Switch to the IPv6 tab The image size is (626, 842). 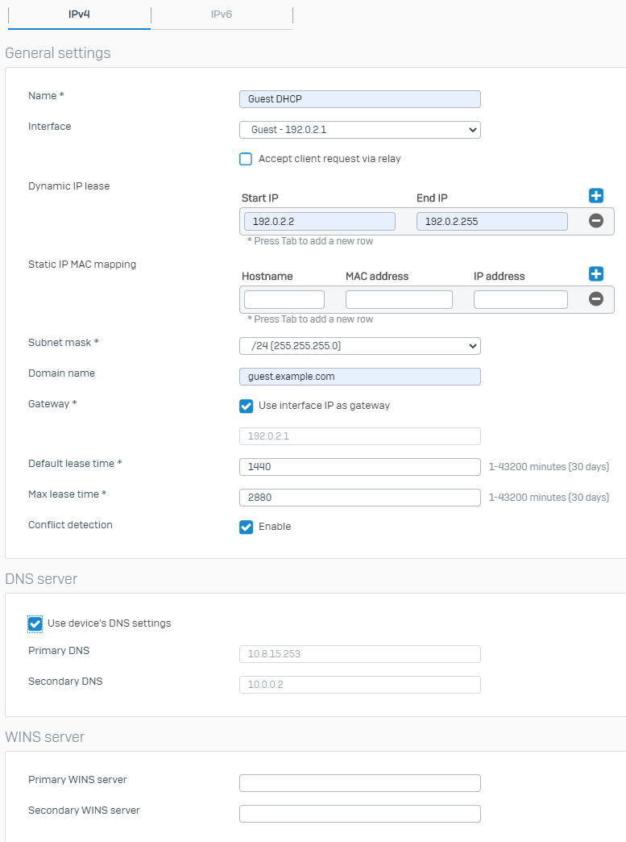[x=221, y=15]
